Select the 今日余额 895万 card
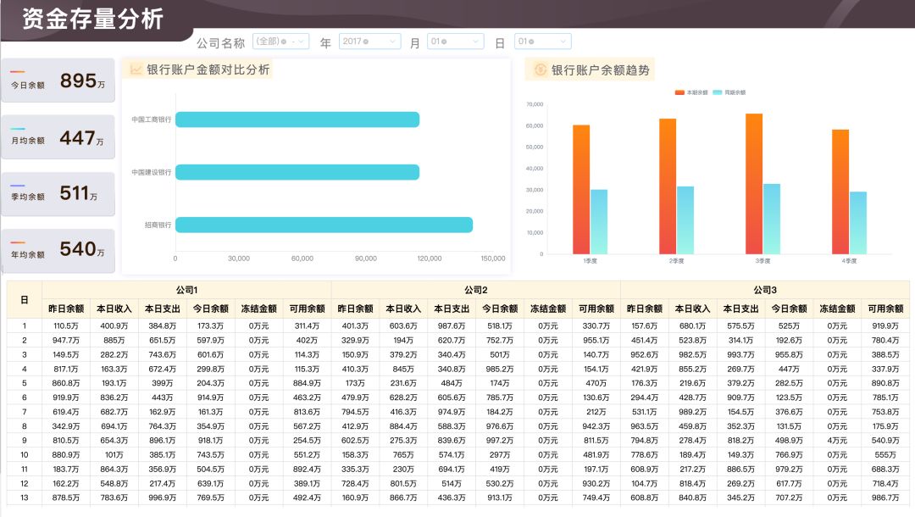 click(x=58, y=81)
